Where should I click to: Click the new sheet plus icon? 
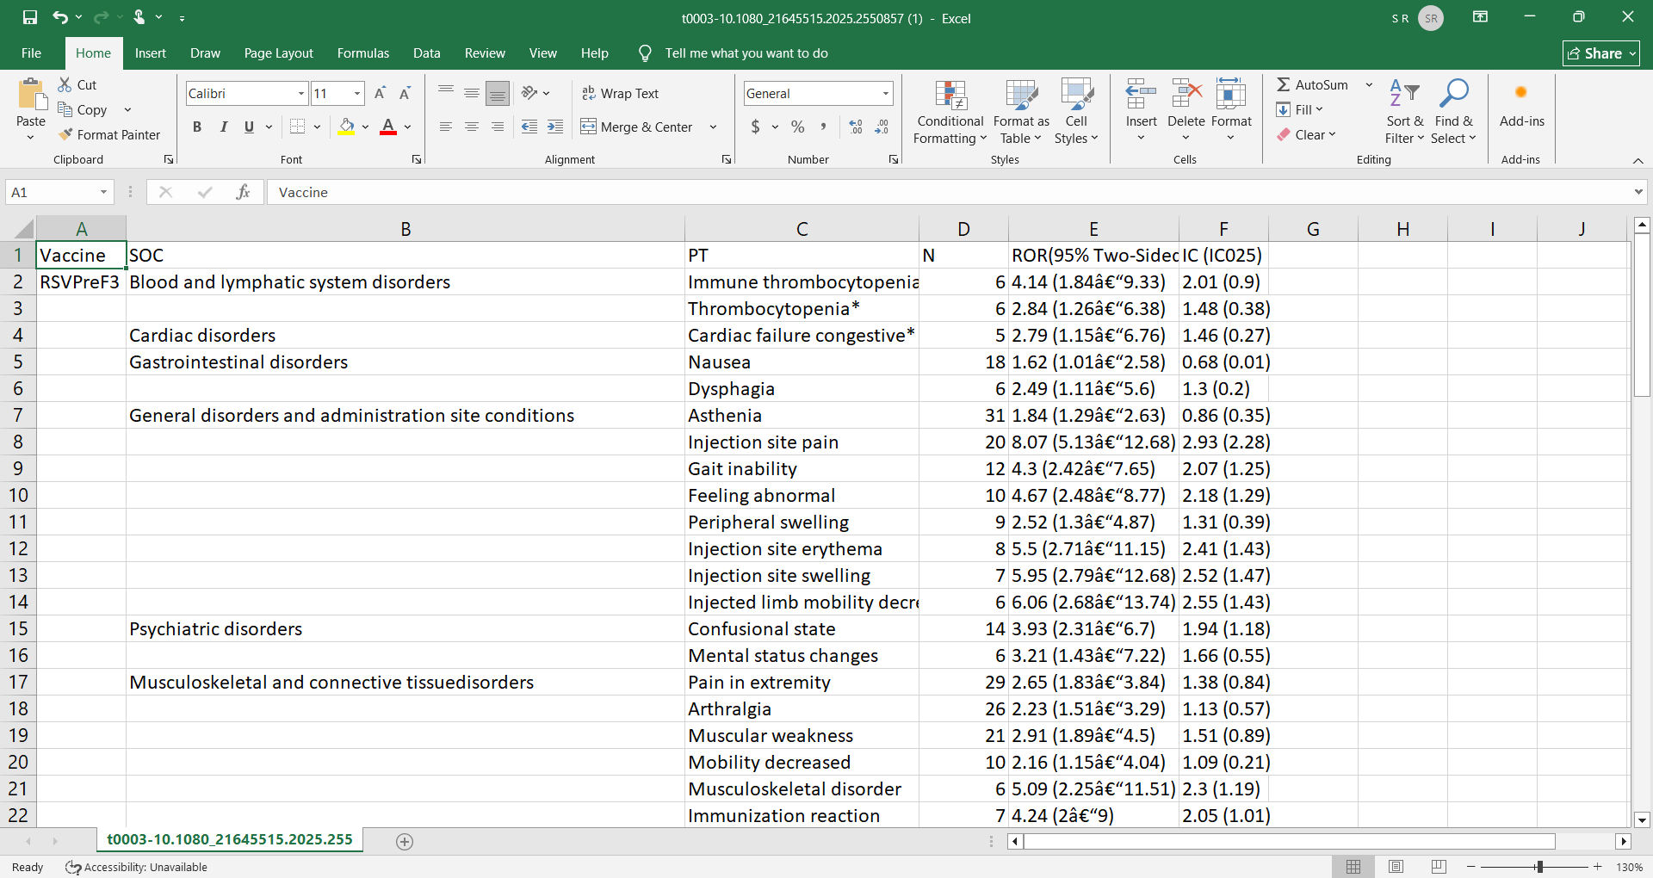tap(405, 841)
